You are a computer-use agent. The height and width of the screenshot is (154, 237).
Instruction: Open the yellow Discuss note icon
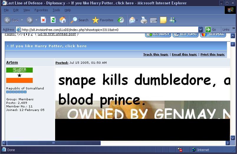tap(163, 20)
